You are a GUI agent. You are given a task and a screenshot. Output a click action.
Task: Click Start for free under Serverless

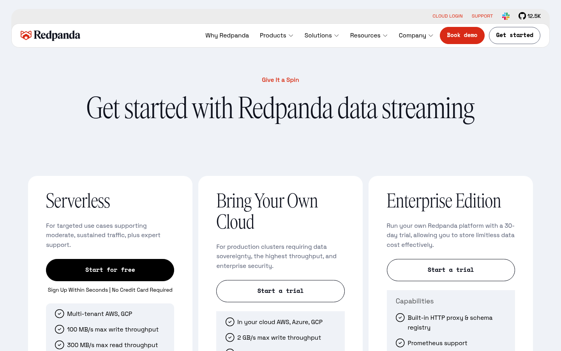tap(110, 270)
